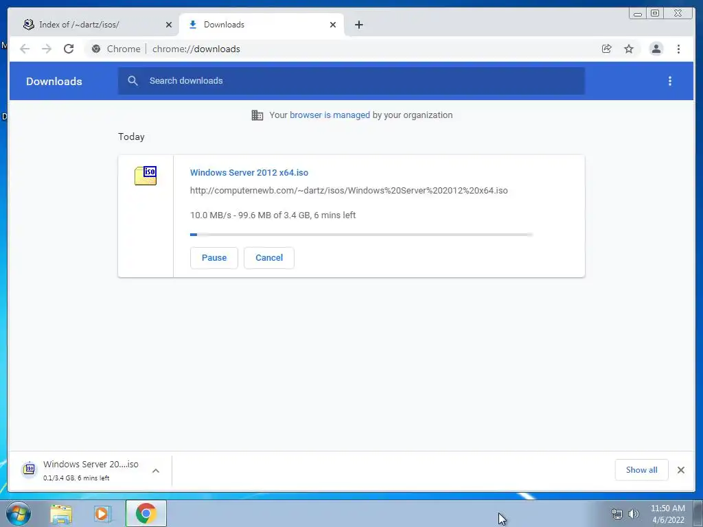Click the Chrome taskbar icon

click(146, 513)
